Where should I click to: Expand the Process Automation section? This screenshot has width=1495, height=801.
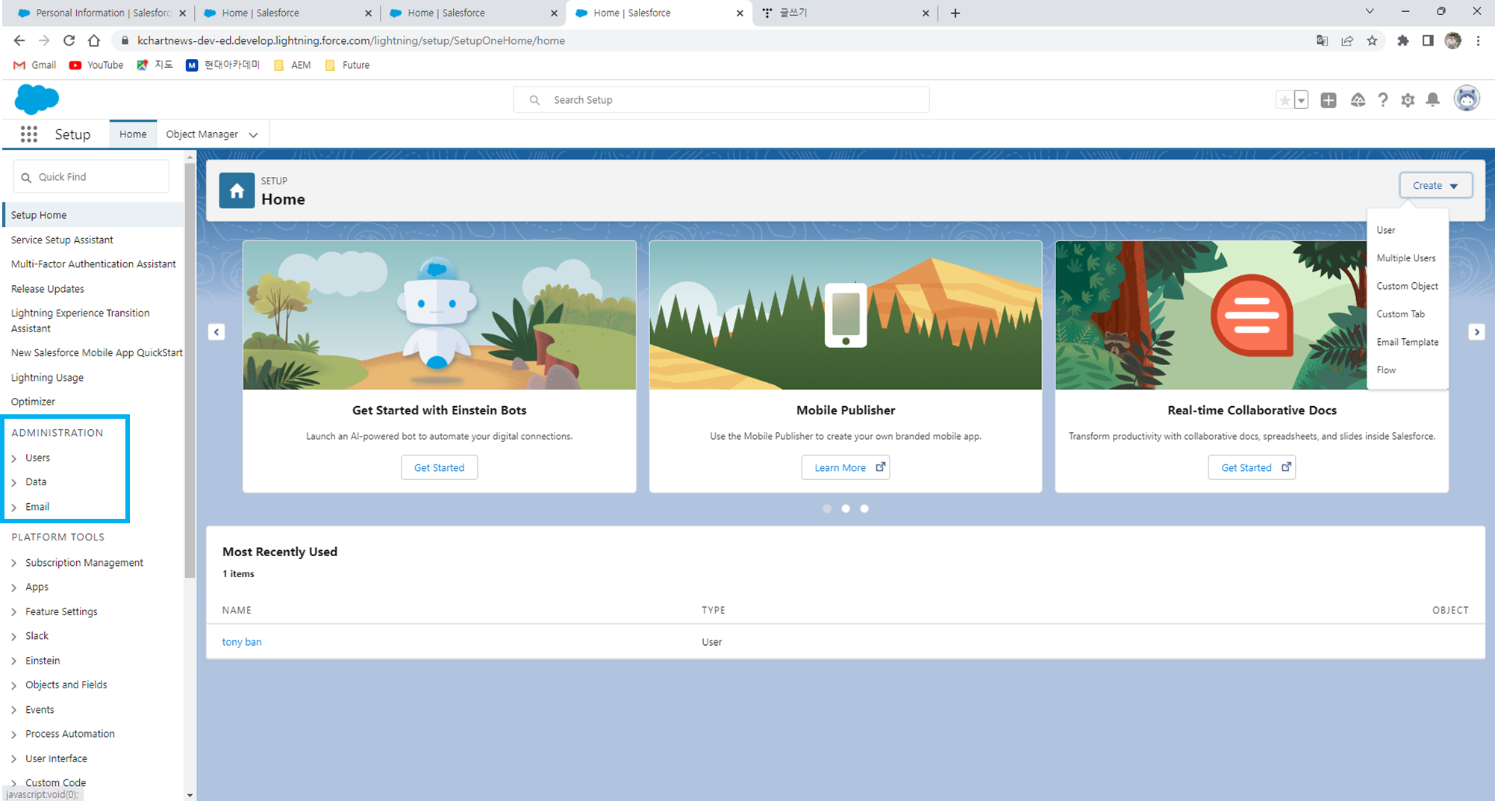point(14,735)
